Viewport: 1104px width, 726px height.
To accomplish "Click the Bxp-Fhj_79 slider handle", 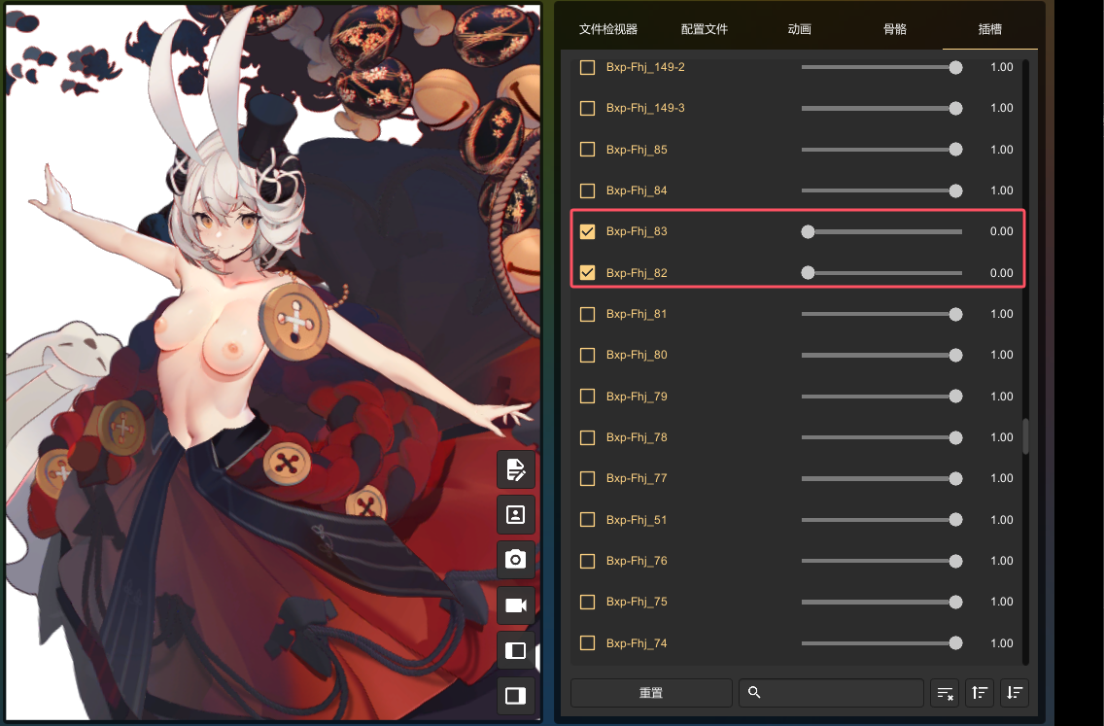I will 955,397.
